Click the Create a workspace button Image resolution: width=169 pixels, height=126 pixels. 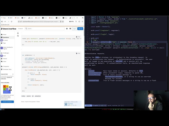[7, 102]
